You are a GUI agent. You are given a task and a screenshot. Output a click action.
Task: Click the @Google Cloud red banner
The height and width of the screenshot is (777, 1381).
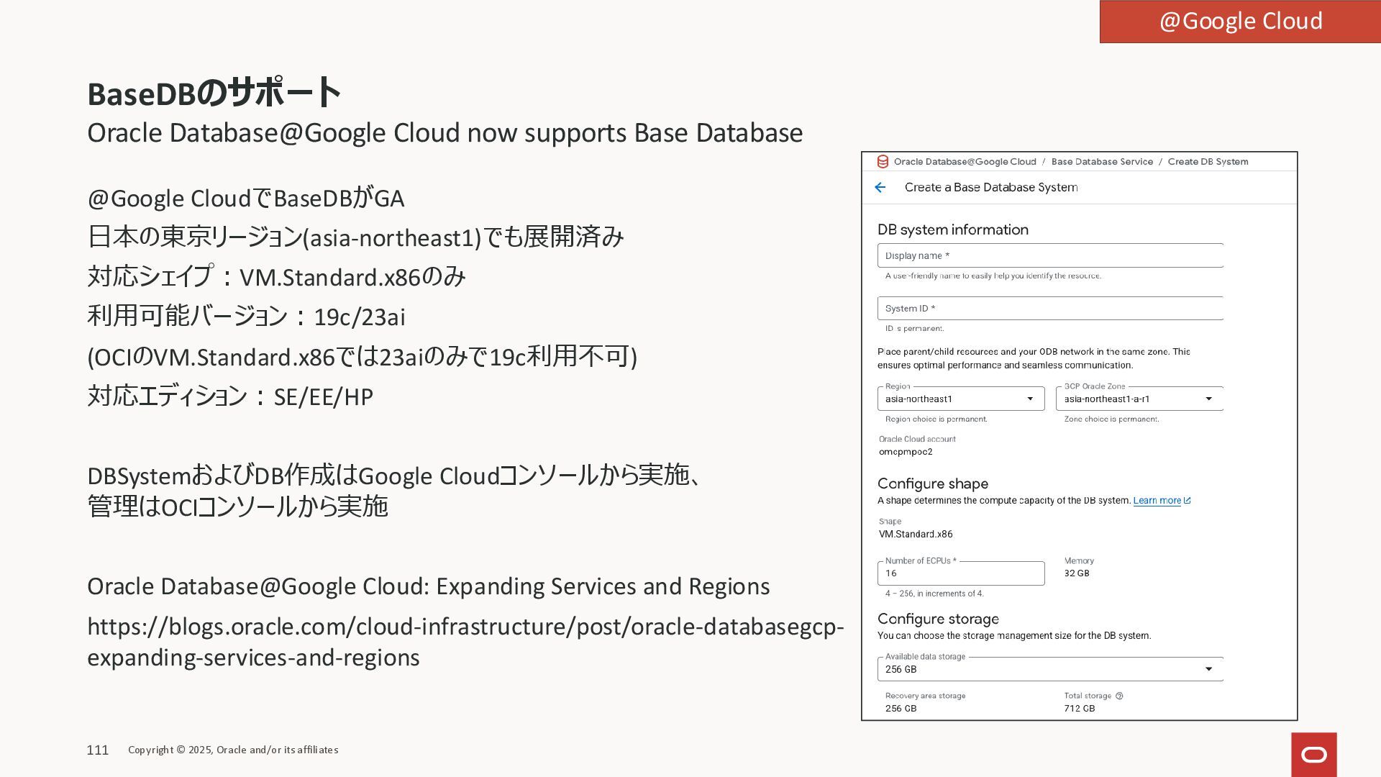(1239, 22)
